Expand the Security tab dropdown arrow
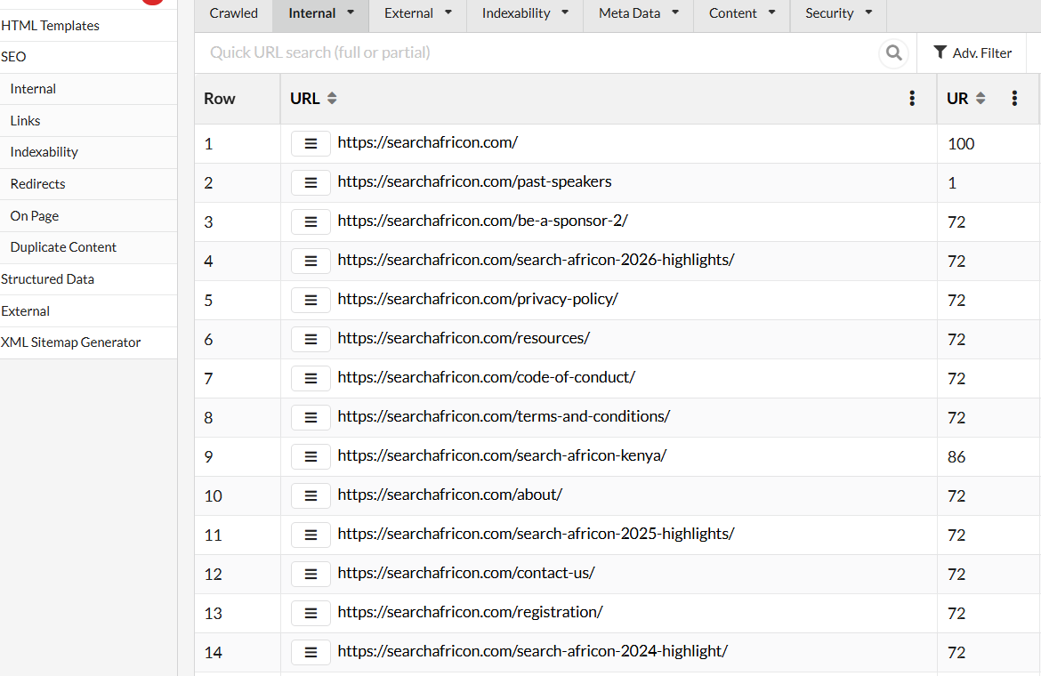Image resolution: width=1041 pixels, height=676 pixels. [868, 12]
